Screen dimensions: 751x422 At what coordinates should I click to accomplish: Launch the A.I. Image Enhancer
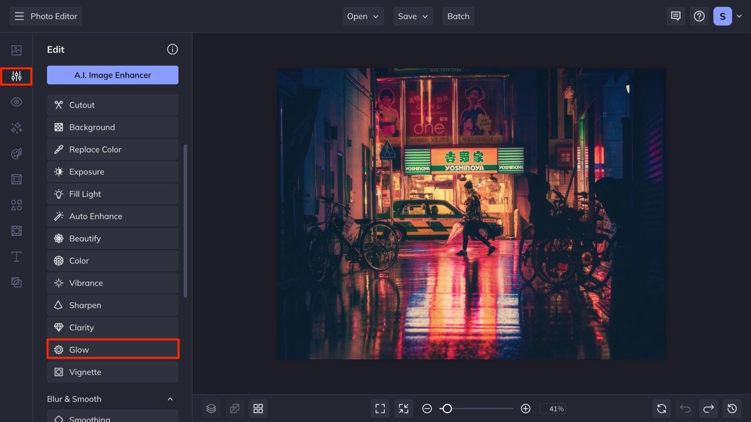113,75
